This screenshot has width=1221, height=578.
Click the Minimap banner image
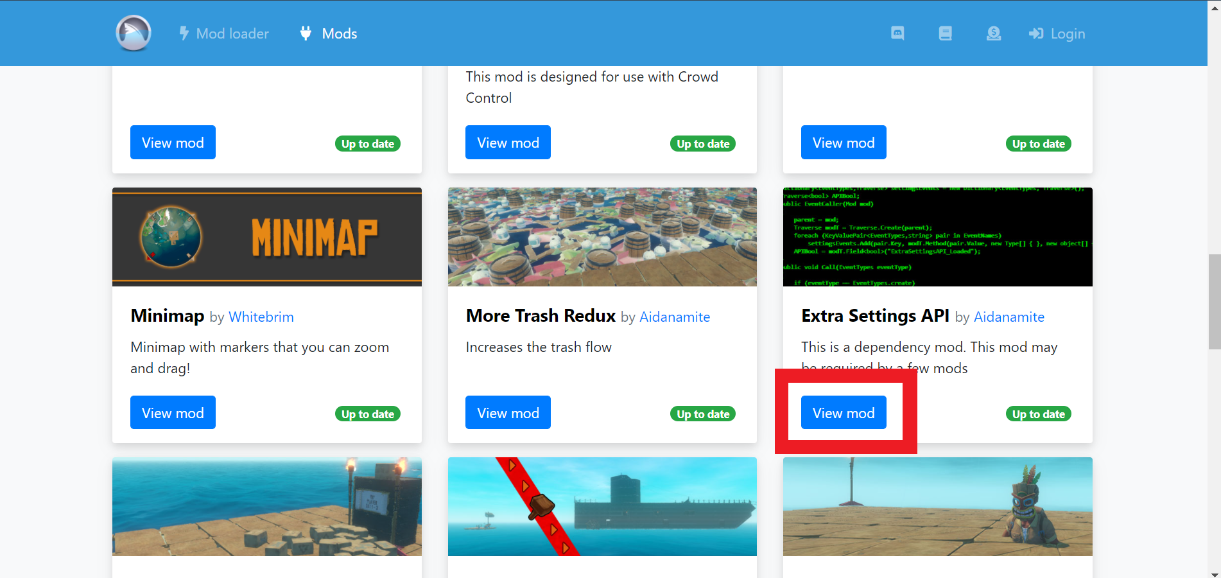267,237
